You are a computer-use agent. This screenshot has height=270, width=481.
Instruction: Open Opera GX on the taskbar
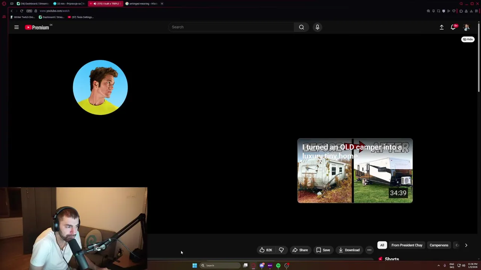(x=254, y=265)
